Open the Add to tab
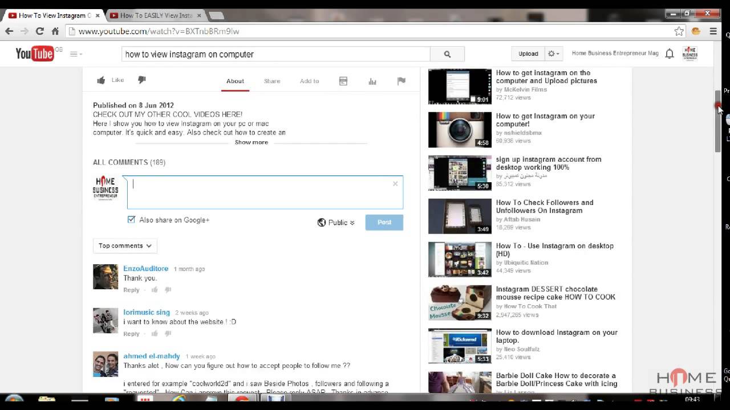Image resolution: width=730 pixels, height=410 pixels. point(309,81)
